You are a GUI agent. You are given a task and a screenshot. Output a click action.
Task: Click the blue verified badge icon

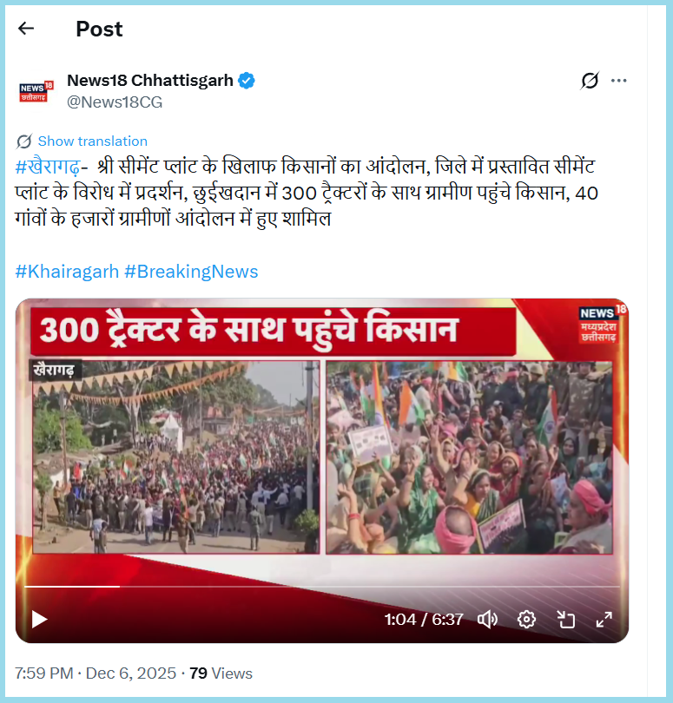[247, 81]
